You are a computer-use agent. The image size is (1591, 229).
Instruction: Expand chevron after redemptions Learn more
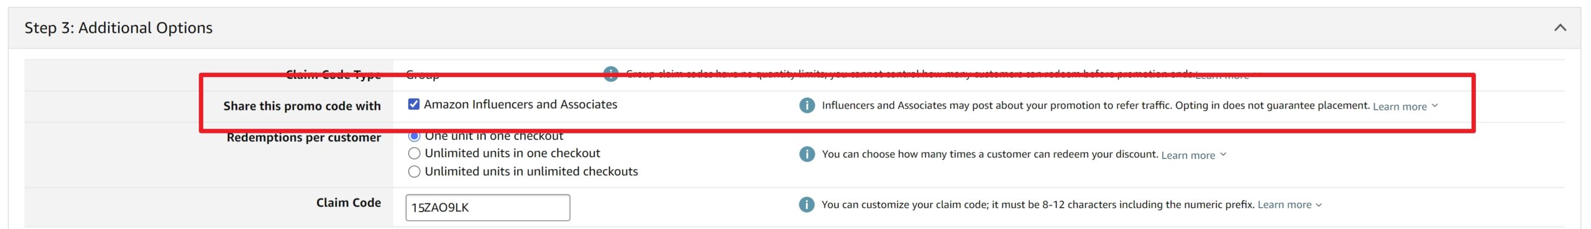(x=1222, y=155)
